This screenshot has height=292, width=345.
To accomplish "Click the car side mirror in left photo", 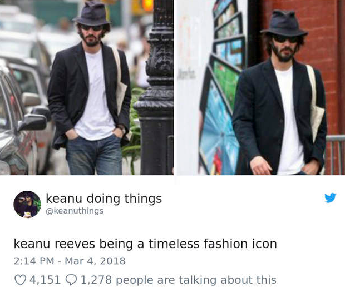I will point(32,122).
